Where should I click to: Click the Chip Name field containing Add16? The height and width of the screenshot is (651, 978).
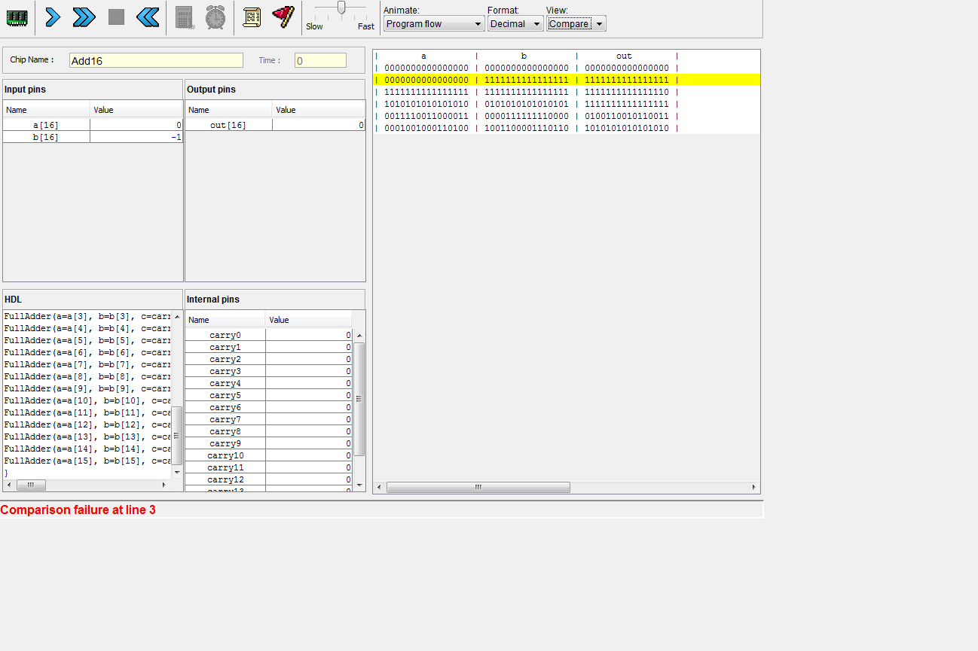(156, 61)
